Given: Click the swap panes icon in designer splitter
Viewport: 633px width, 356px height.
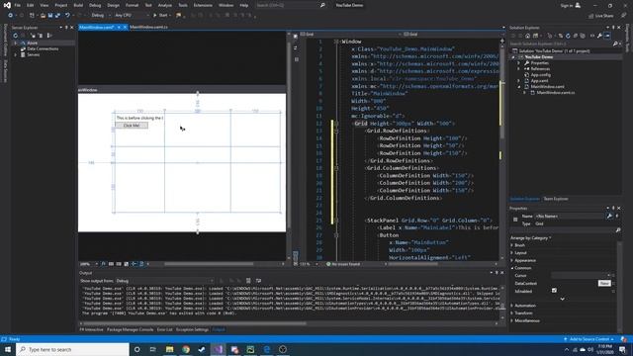Looking at the screenshot, I should point(296,47).
